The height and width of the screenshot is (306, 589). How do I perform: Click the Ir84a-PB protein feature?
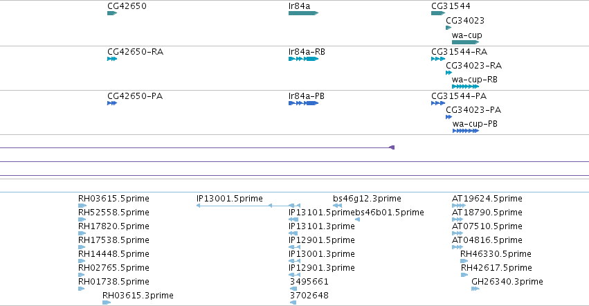(x=304, y=103)
